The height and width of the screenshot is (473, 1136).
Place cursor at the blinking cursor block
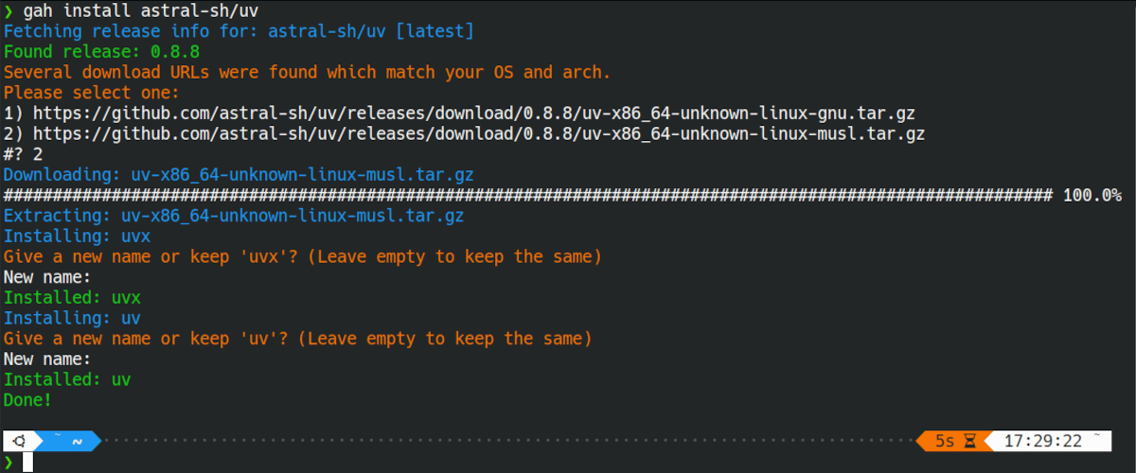pos(28,462)
